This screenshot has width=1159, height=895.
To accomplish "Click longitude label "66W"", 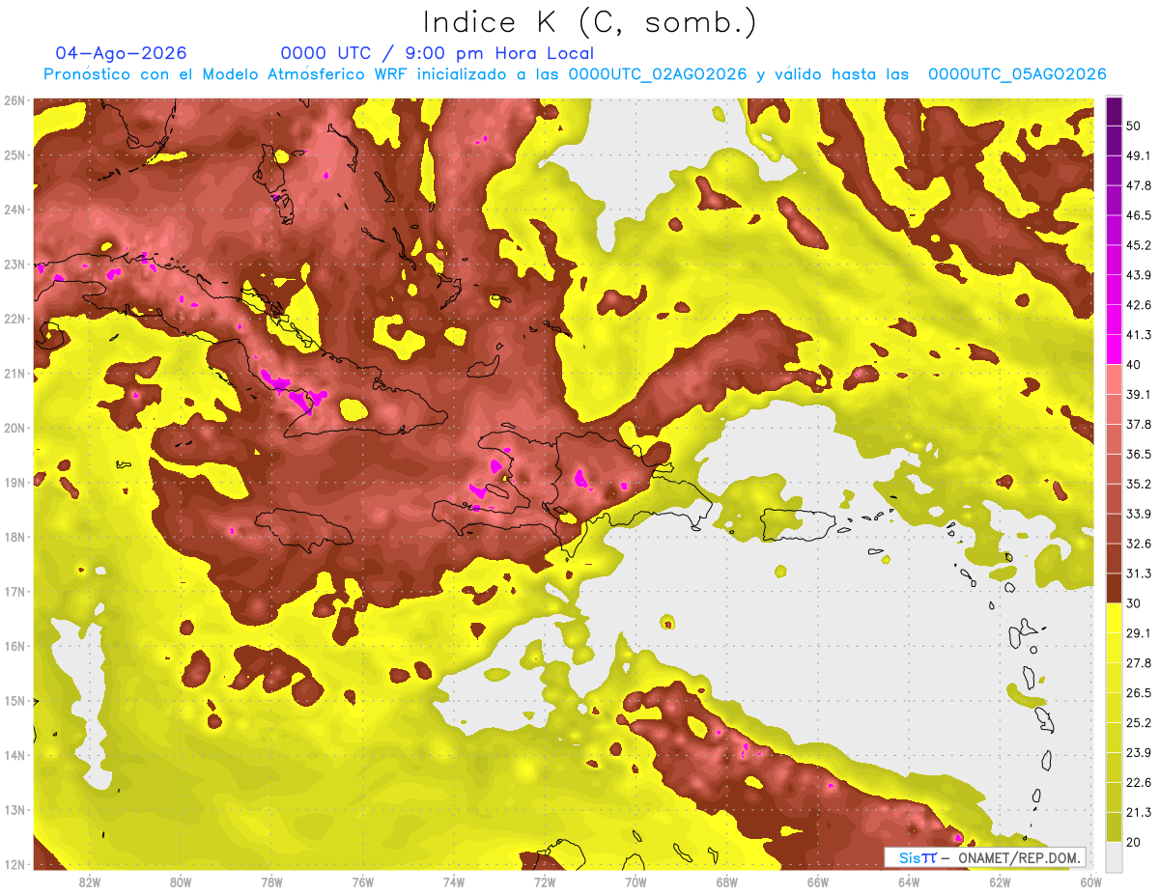I will click(x=818, y=881).
